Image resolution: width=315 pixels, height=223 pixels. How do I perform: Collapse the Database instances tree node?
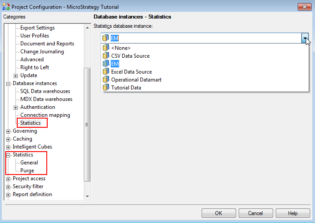pyautogui.click(x=8, y=84)
